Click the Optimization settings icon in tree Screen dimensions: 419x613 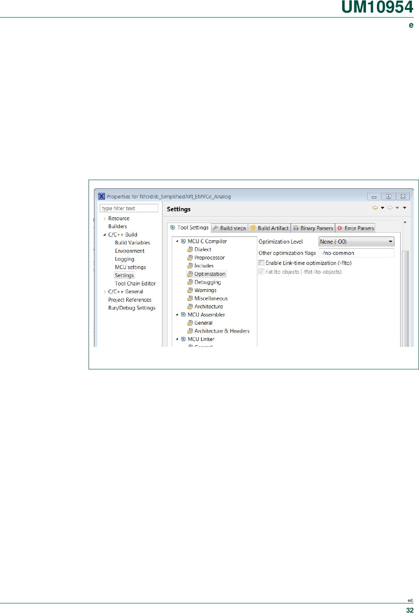[x=190, y=274]
